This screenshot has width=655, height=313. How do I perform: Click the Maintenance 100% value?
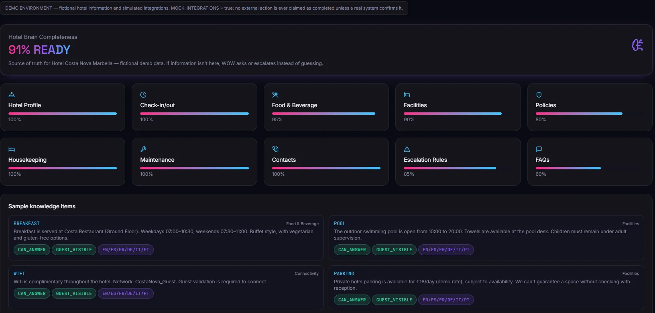(146, 174)
